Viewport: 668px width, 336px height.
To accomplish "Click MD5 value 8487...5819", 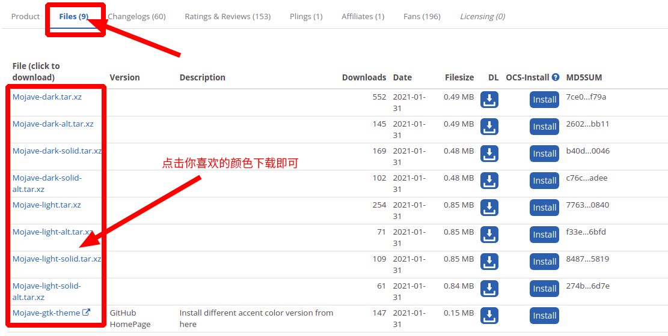I will (x=587, y=259).
